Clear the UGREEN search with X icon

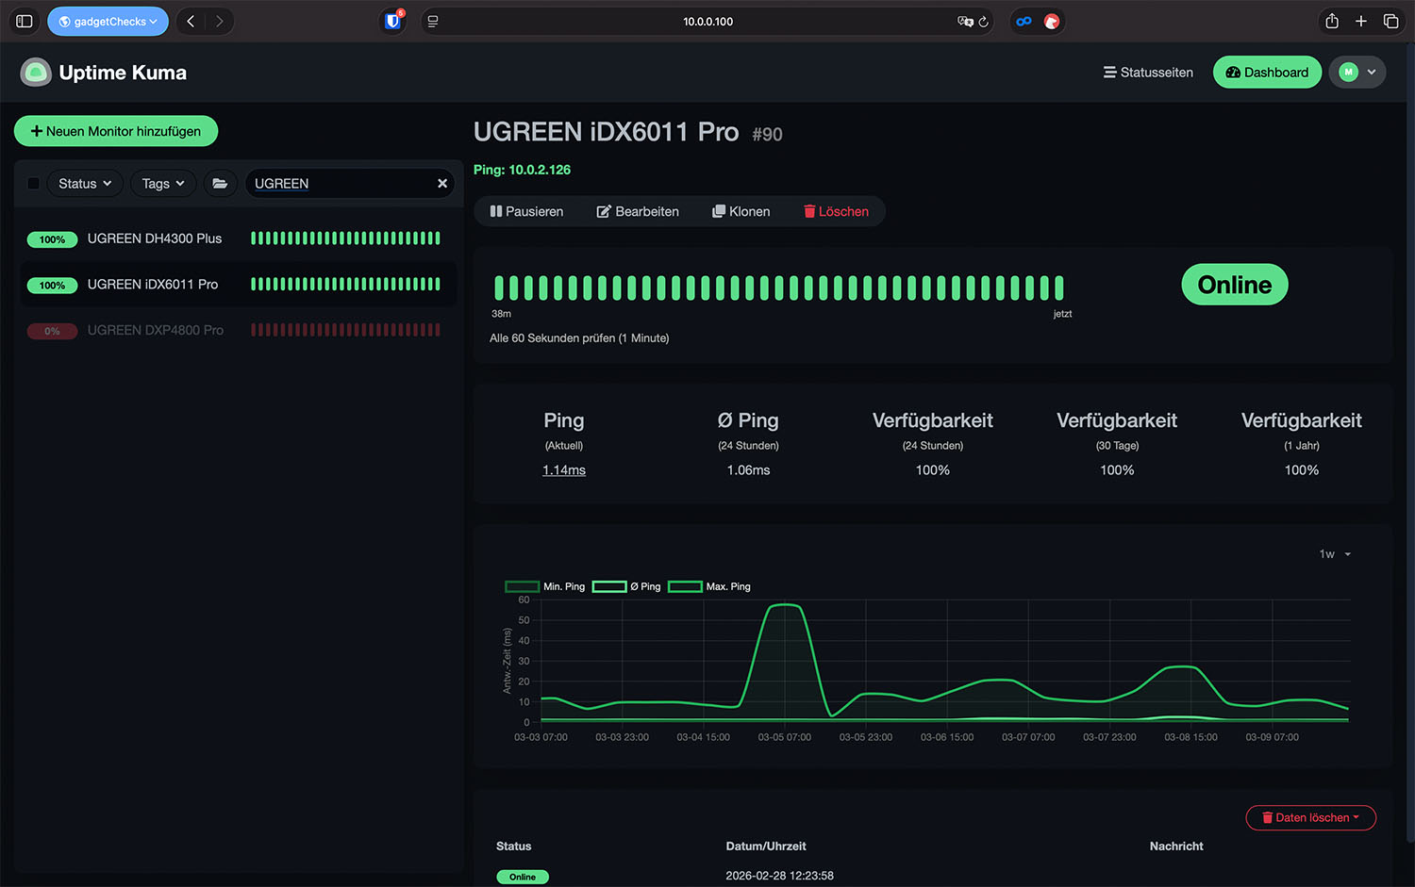(x=442, y=184)
